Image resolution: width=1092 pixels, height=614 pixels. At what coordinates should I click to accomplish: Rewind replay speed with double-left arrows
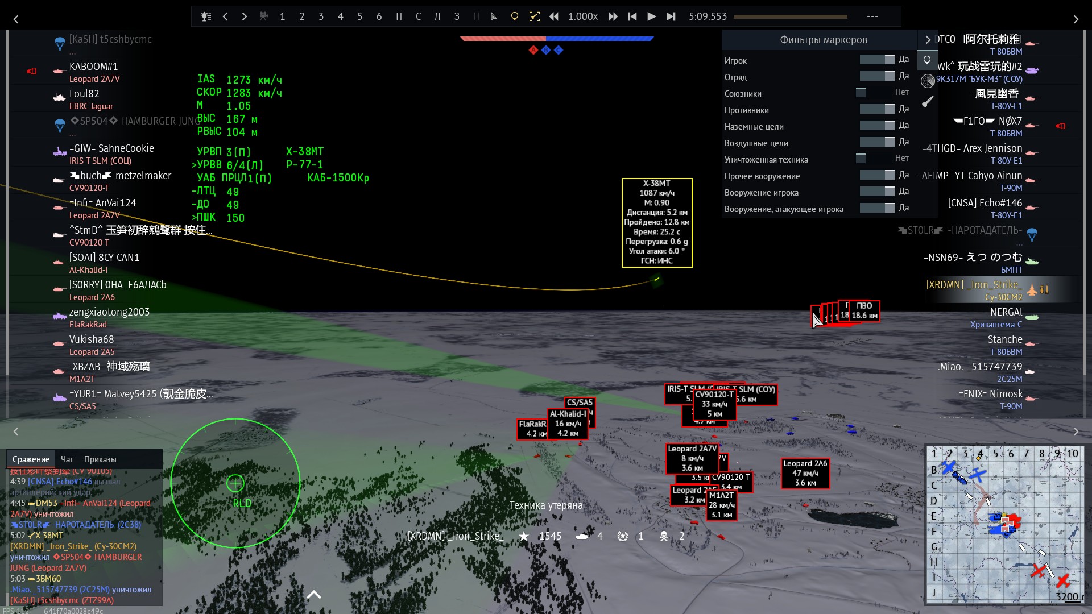pos(553,16)
